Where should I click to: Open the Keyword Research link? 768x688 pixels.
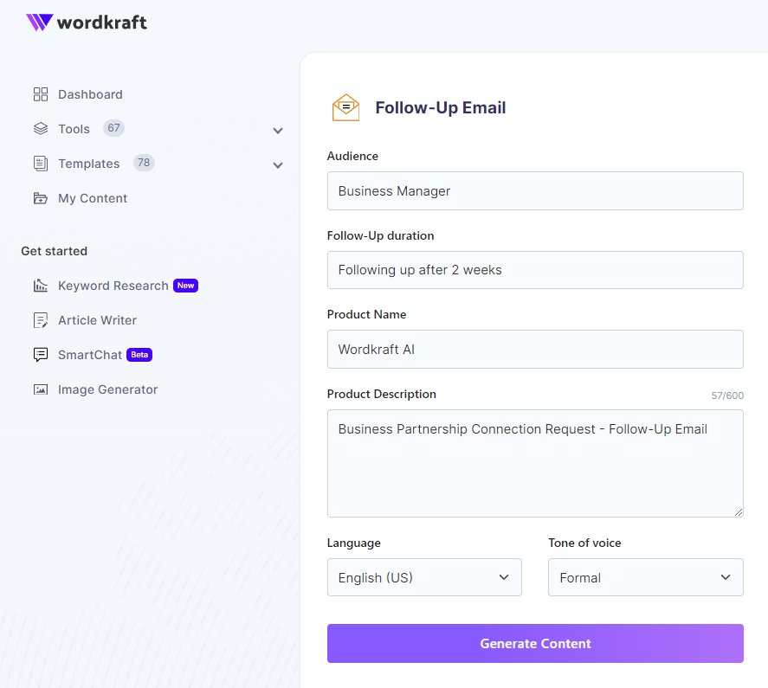(113, 285)
